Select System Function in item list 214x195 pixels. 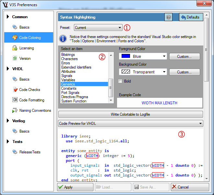84,101
